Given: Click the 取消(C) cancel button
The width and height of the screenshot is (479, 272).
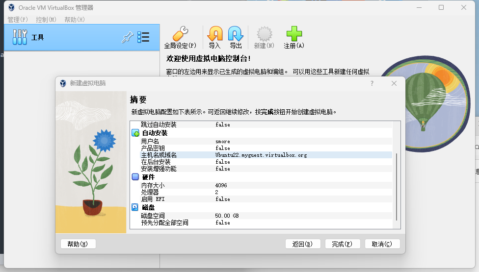Looking at the screenshot, I should pos(382,244).
